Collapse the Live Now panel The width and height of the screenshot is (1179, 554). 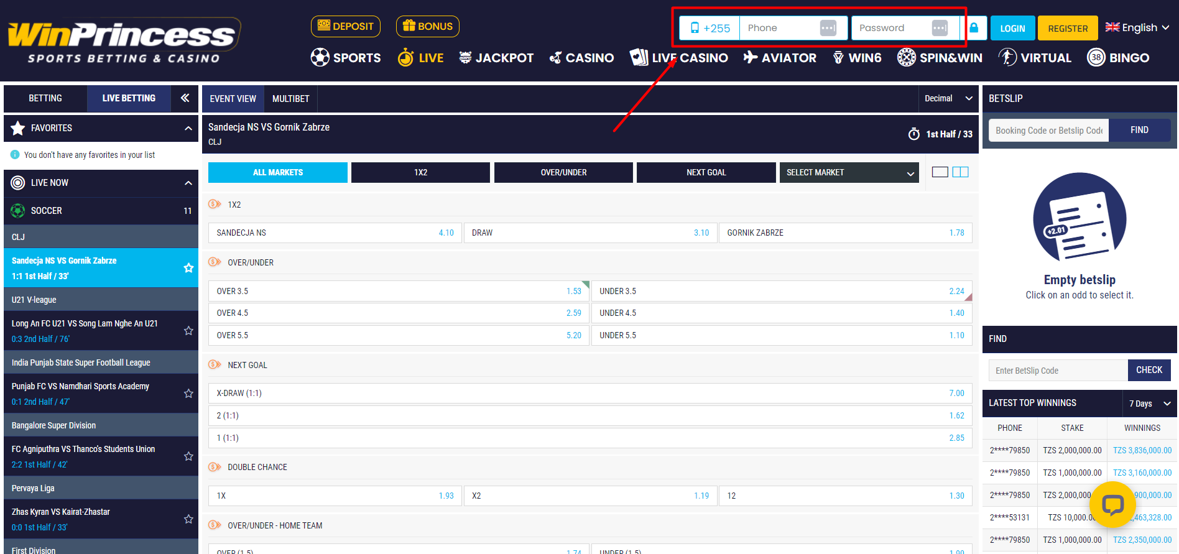click(x=188, y=183)
